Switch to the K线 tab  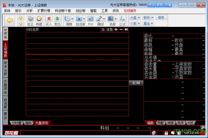coord(190,123)
